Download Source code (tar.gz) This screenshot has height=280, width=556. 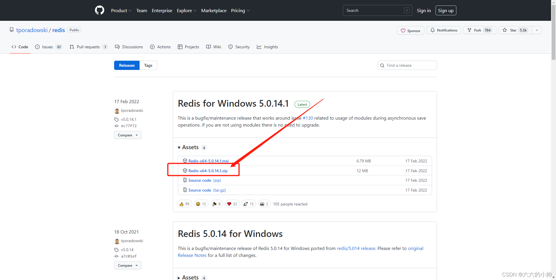pyautogui.click(x=207, y=190)
